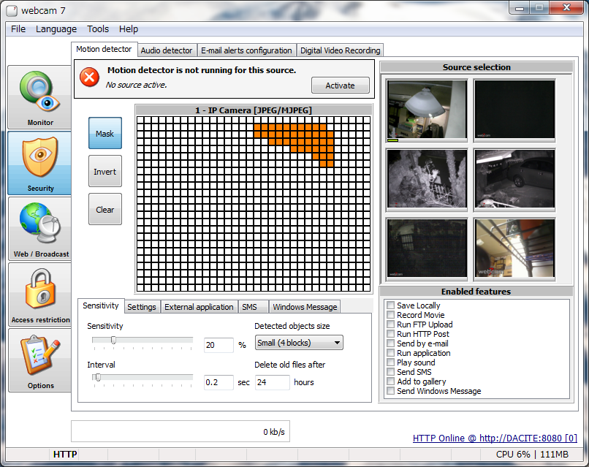Click the Clear mask button
The width and height of the screenshot is (589, 467).
105,209
